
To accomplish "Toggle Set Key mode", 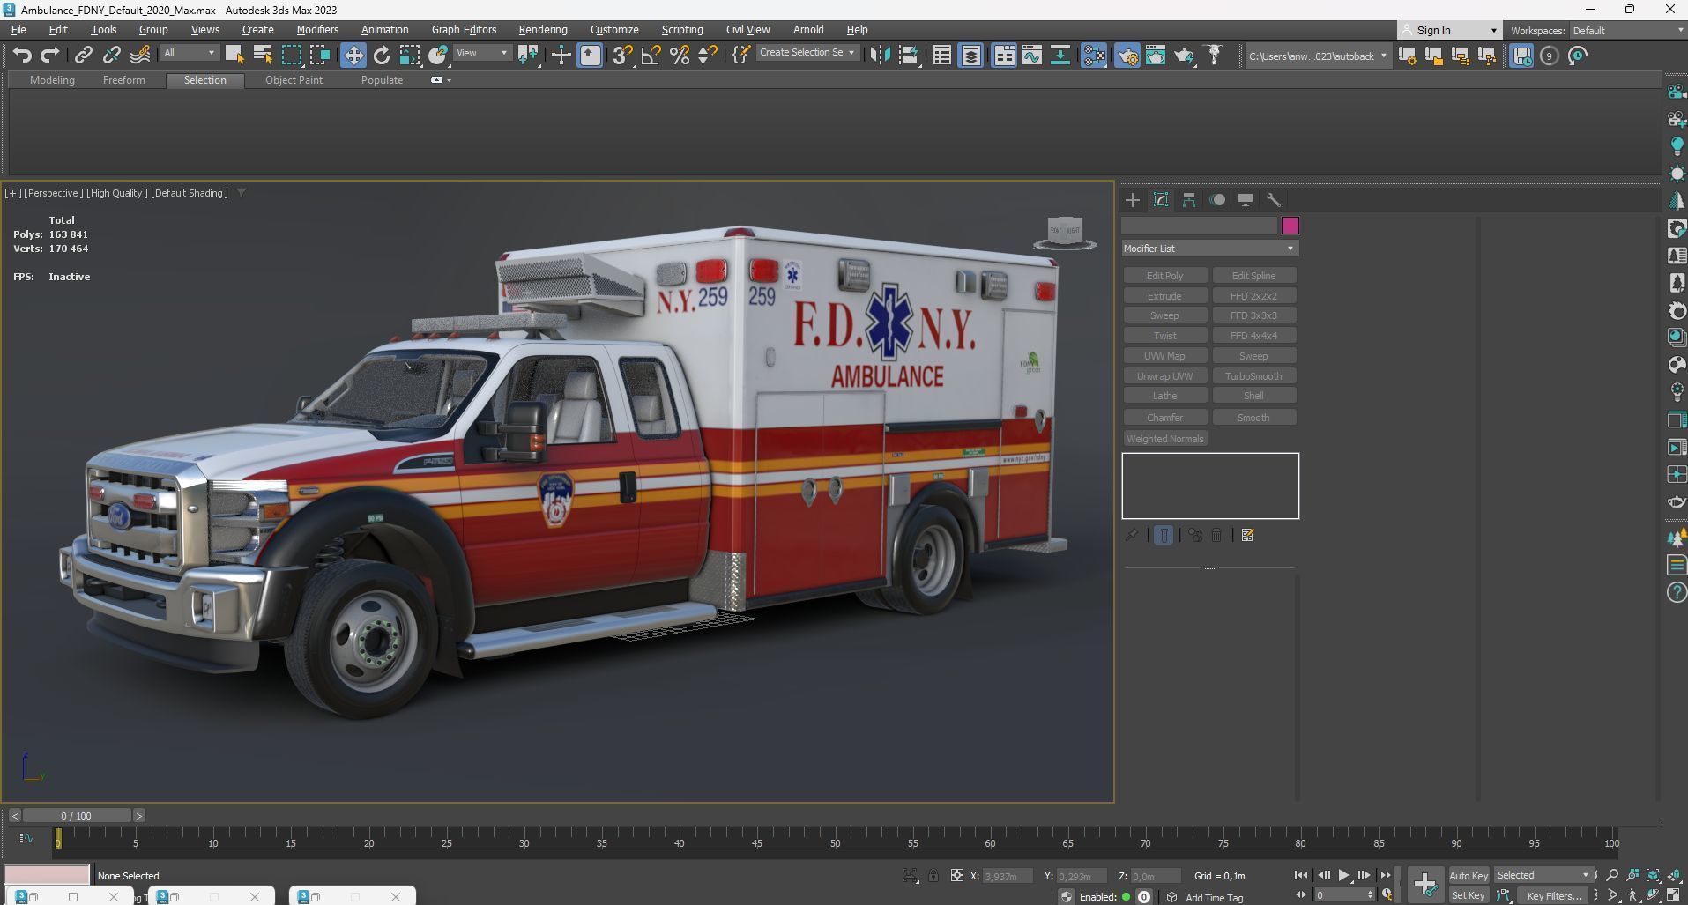I will pos(1468,895).
